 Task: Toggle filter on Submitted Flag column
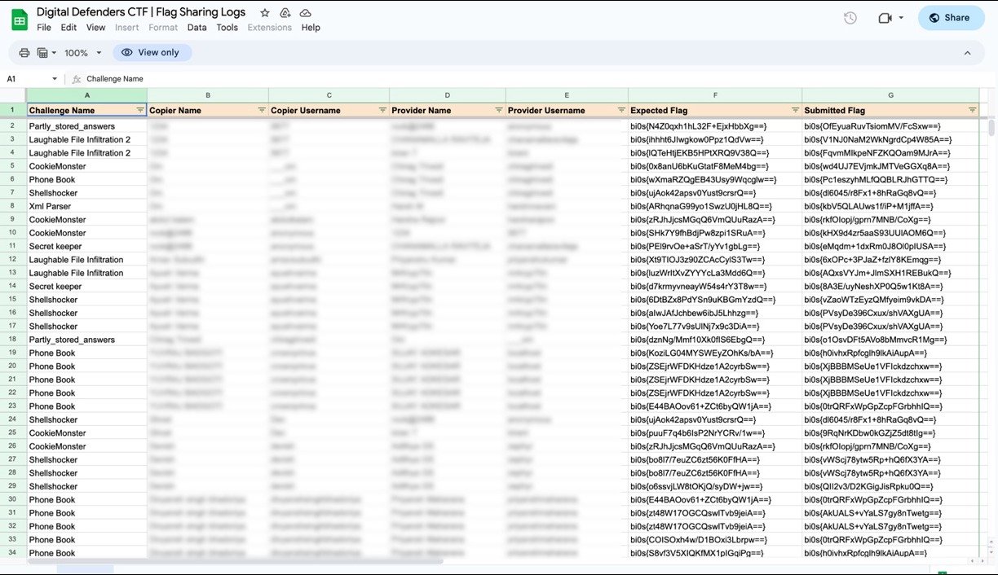(972, 110)
